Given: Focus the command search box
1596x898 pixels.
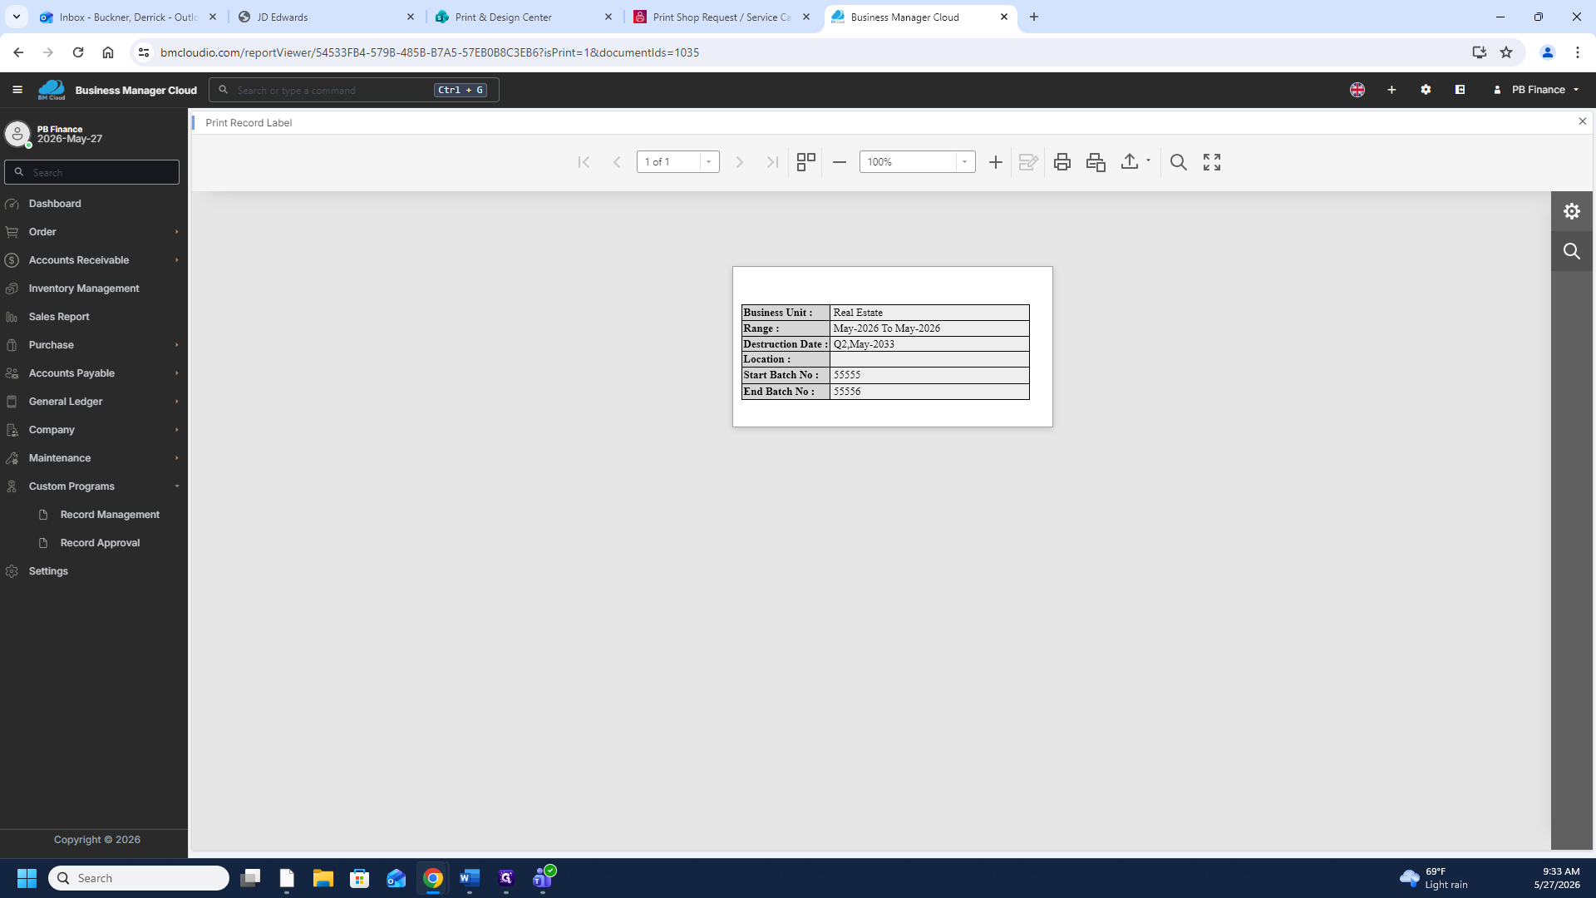Looking at the screenshot, I should pos(353,90).
